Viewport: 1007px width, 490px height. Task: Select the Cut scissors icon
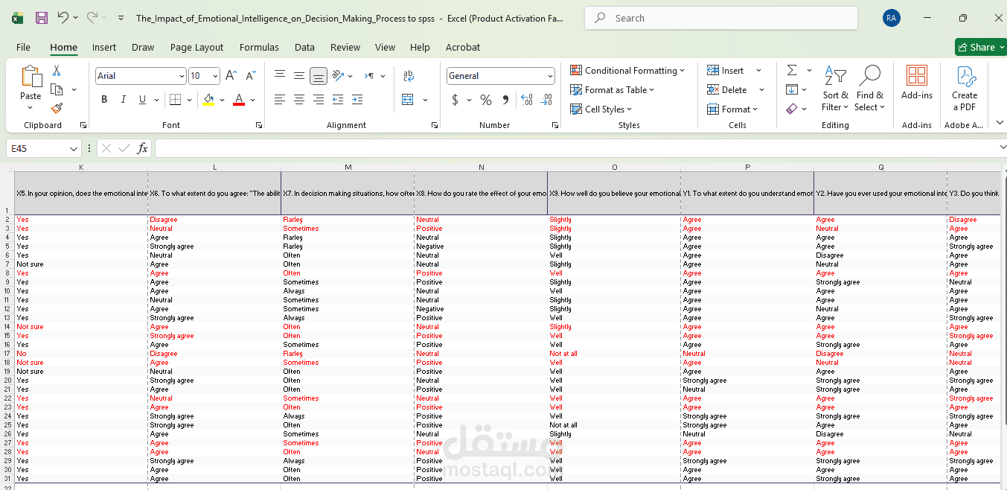(57, 71)
